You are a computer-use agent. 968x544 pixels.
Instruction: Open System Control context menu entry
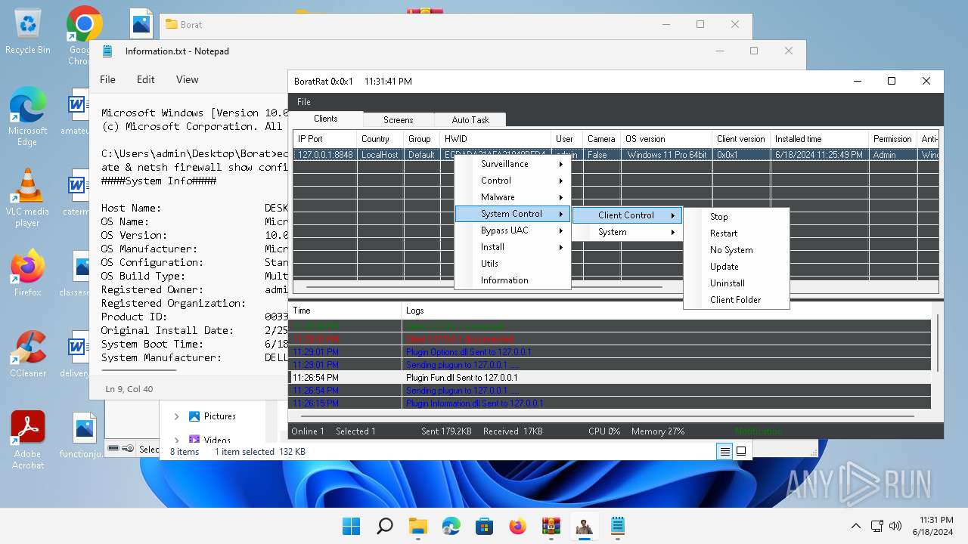513,214
